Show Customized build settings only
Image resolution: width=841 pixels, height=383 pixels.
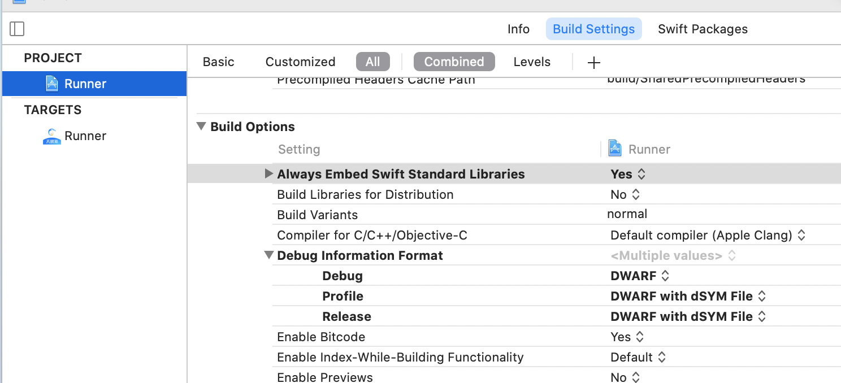300,62
